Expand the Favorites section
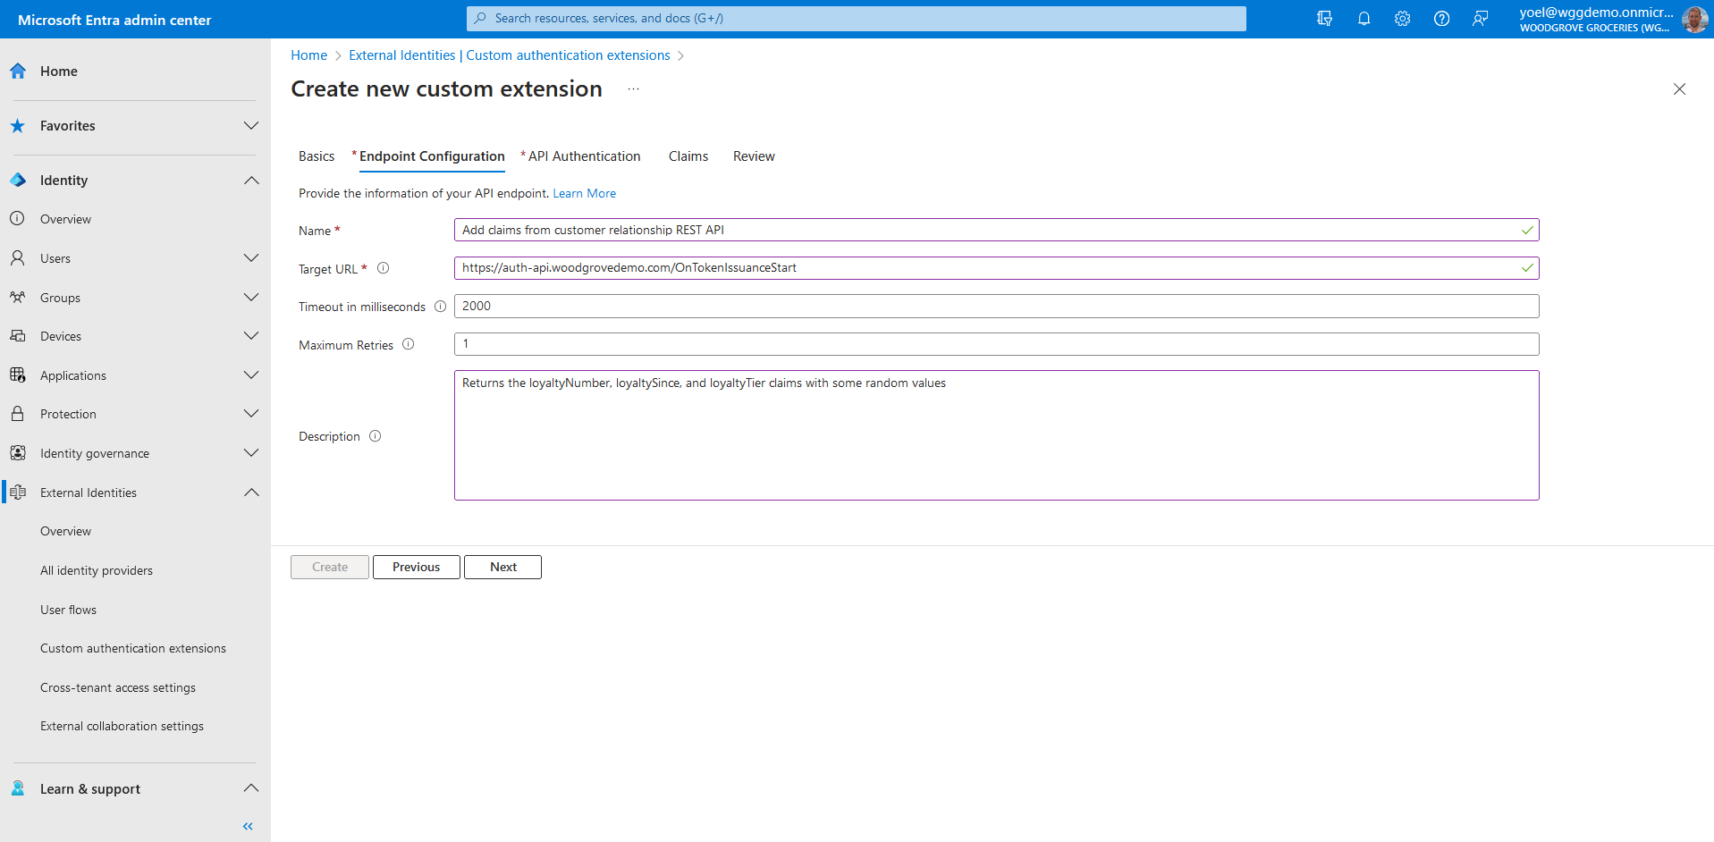The height and width of the screenshot is (842, 1714). [251, 126]
